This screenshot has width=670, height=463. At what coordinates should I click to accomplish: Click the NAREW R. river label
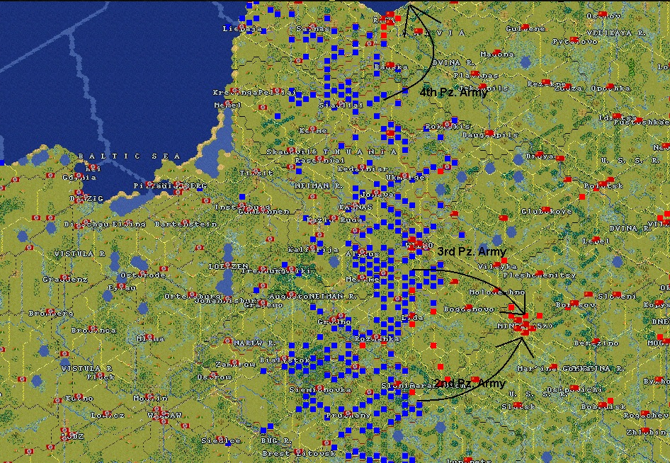[x=255, y=343]
